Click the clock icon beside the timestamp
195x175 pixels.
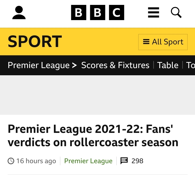pos(11,161)
